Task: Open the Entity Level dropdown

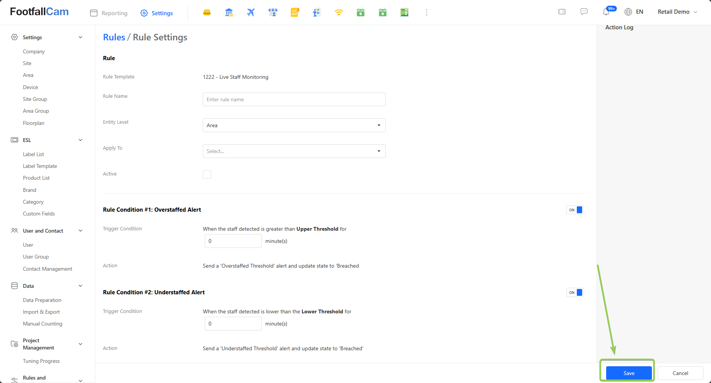Action: pyautogui.click(x=294, y=125)
